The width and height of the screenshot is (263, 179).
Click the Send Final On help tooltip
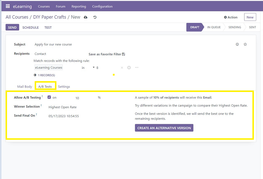36,114
